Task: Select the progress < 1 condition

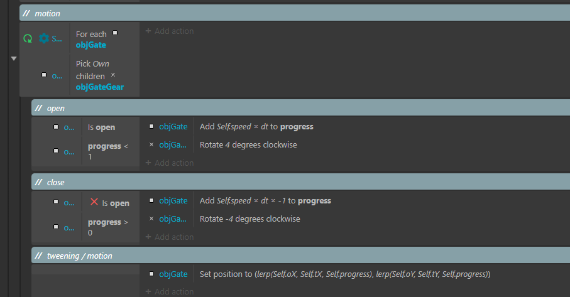Action: tap(111, 151)
